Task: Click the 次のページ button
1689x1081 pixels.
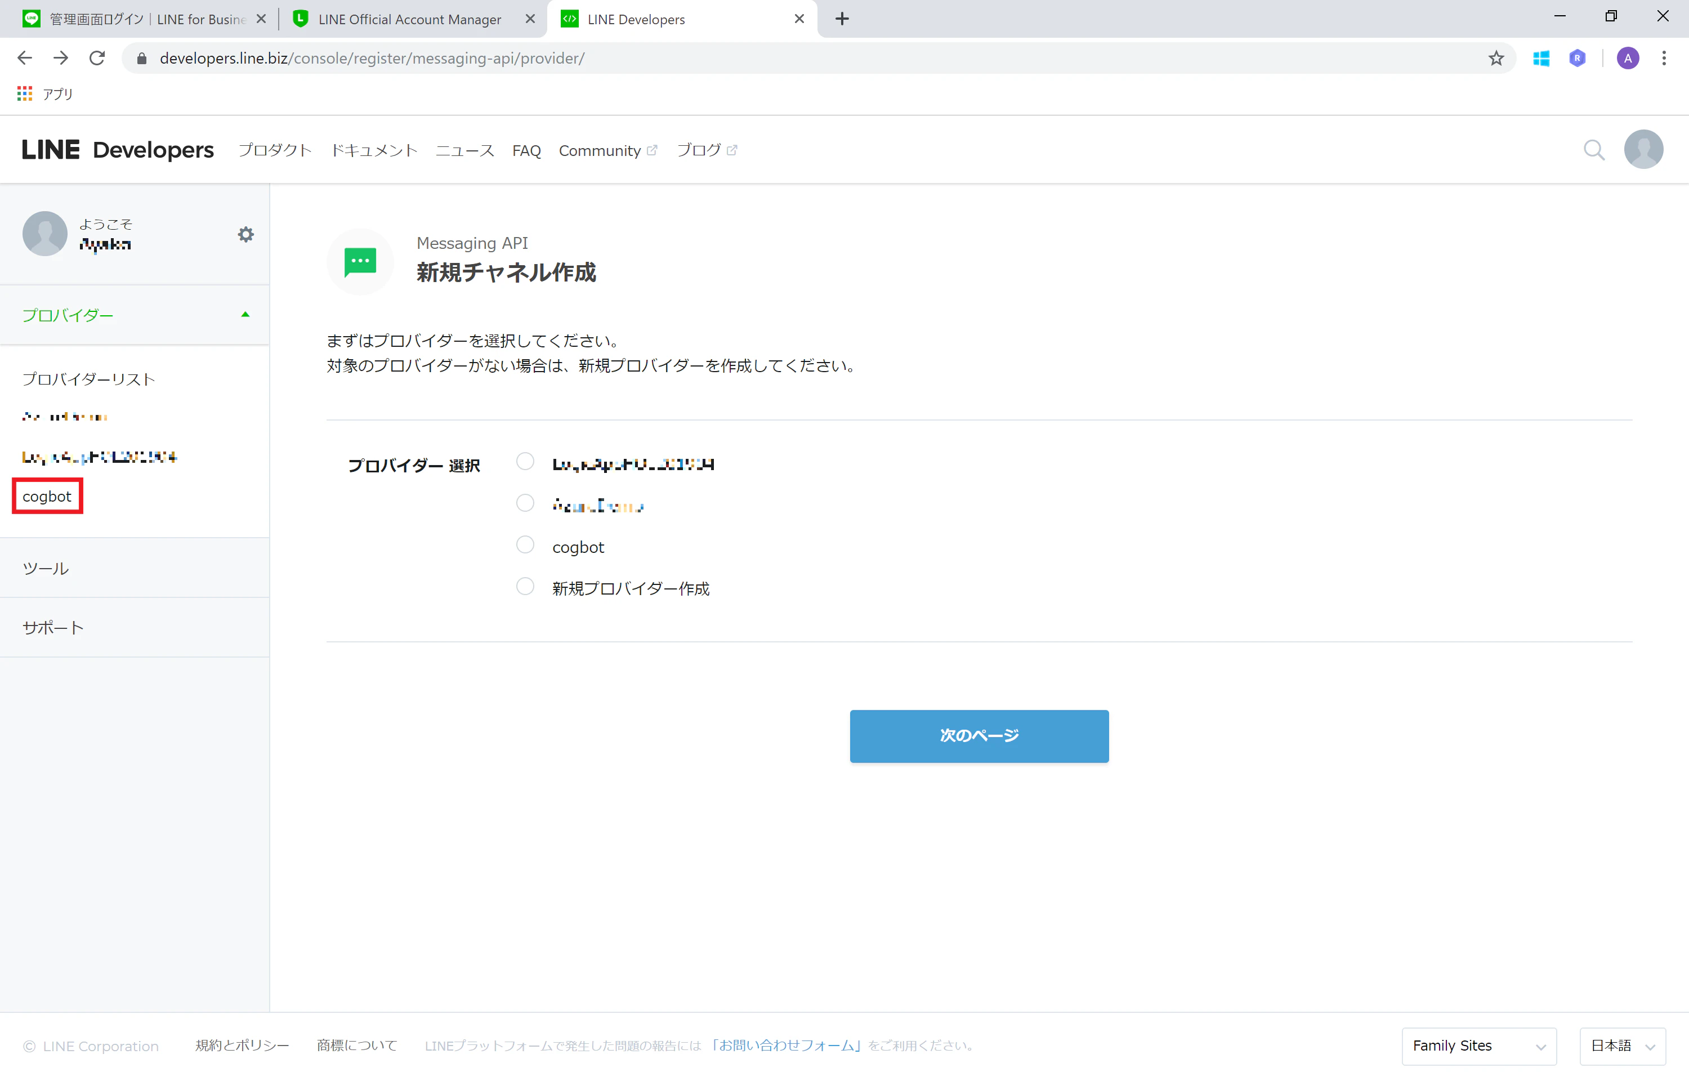Action: [x=979, y=736]
